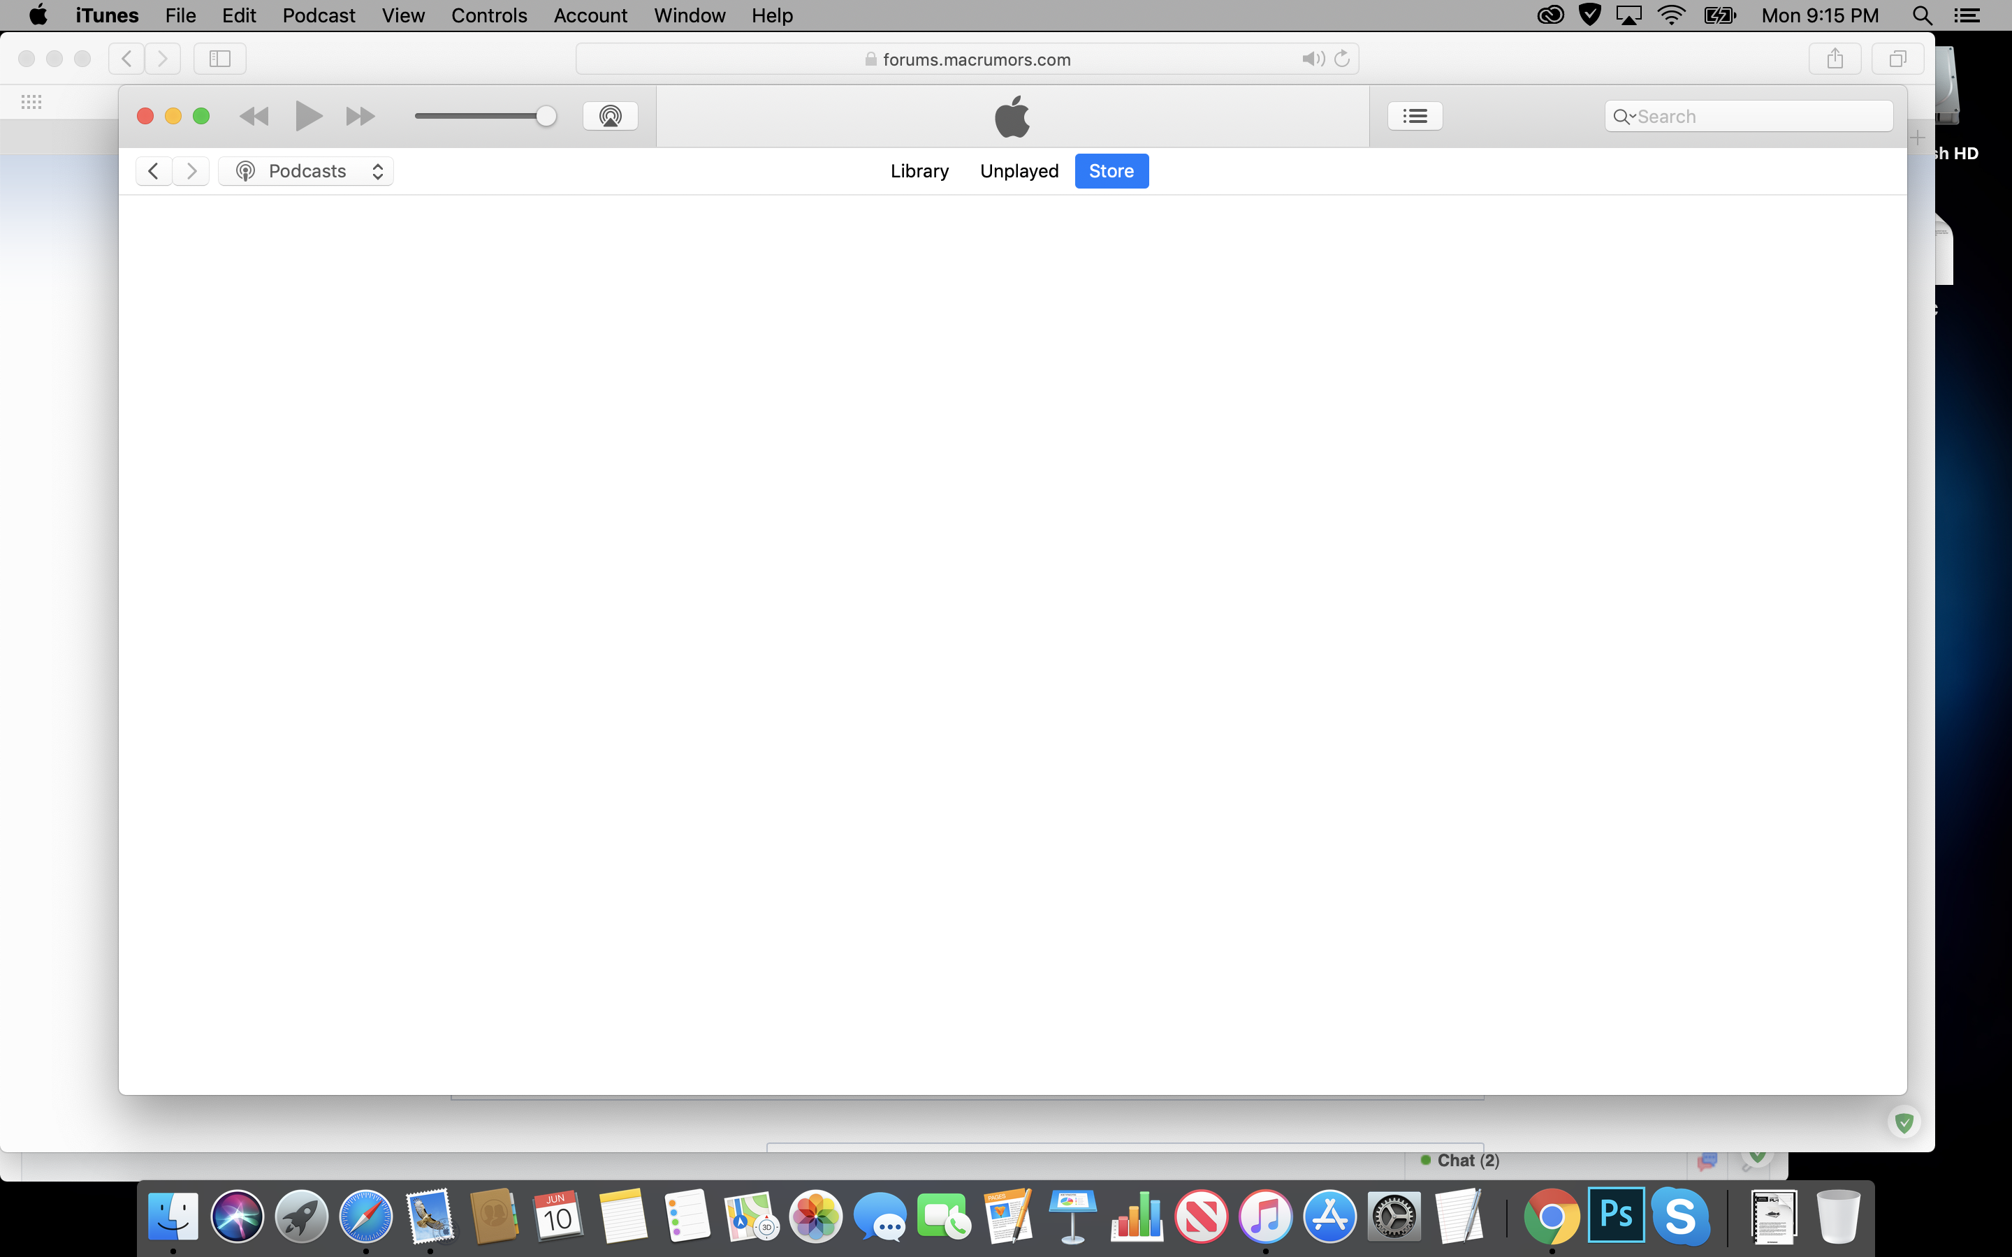The height and width of the screenshot is (1257, 2012).
Task: Go back in iTunes navigation
Action: 154,171
